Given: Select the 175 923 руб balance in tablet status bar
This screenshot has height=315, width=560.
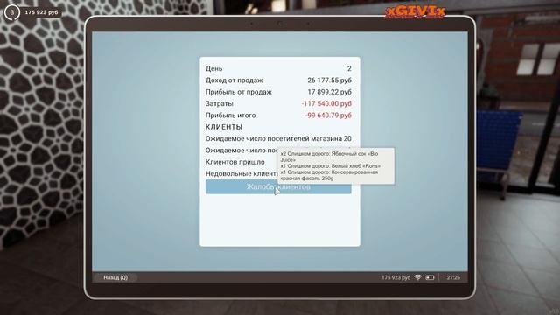Looking at the screenshot, I should (396, 277).
